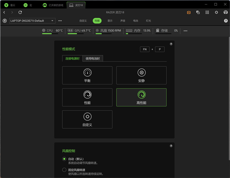Image resolution: width=230 pixels, height=178 pixels.
Task: Click the 风扇控制 heading
Action: pyautogui.click(x=69, y=151)
